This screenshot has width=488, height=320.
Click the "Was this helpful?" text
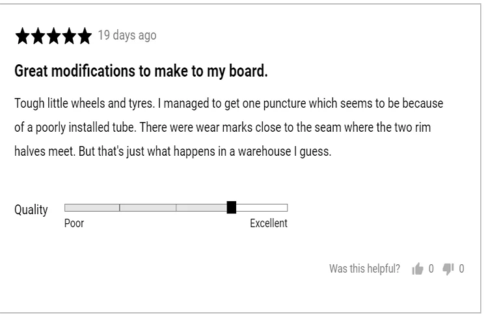(x=364, y=269)
